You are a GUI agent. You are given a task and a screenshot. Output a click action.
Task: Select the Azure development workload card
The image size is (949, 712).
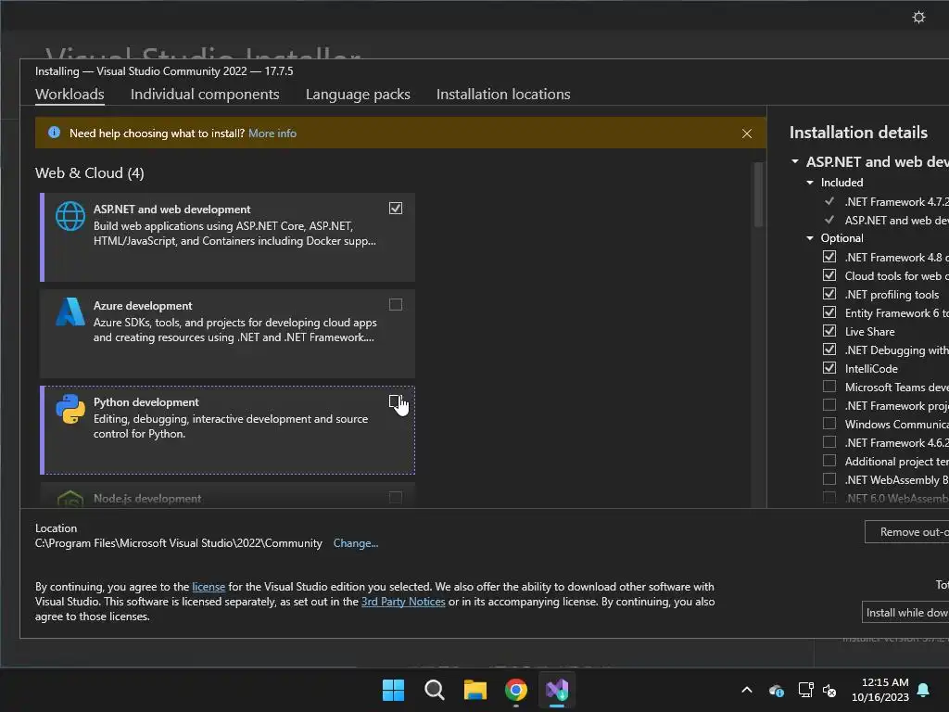pyautogui.click(x=228, y=334)
